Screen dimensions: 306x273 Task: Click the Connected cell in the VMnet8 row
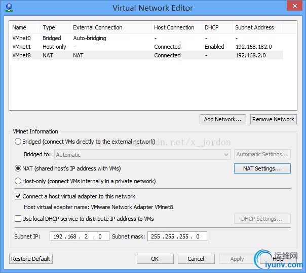tap(167, 55)
